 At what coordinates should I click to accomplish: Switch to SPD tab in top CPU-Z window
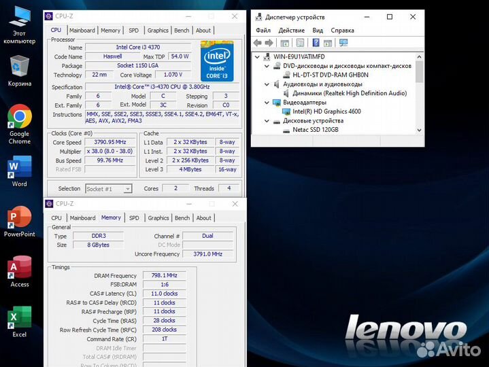pyautogui.click(x=133, y=31)
